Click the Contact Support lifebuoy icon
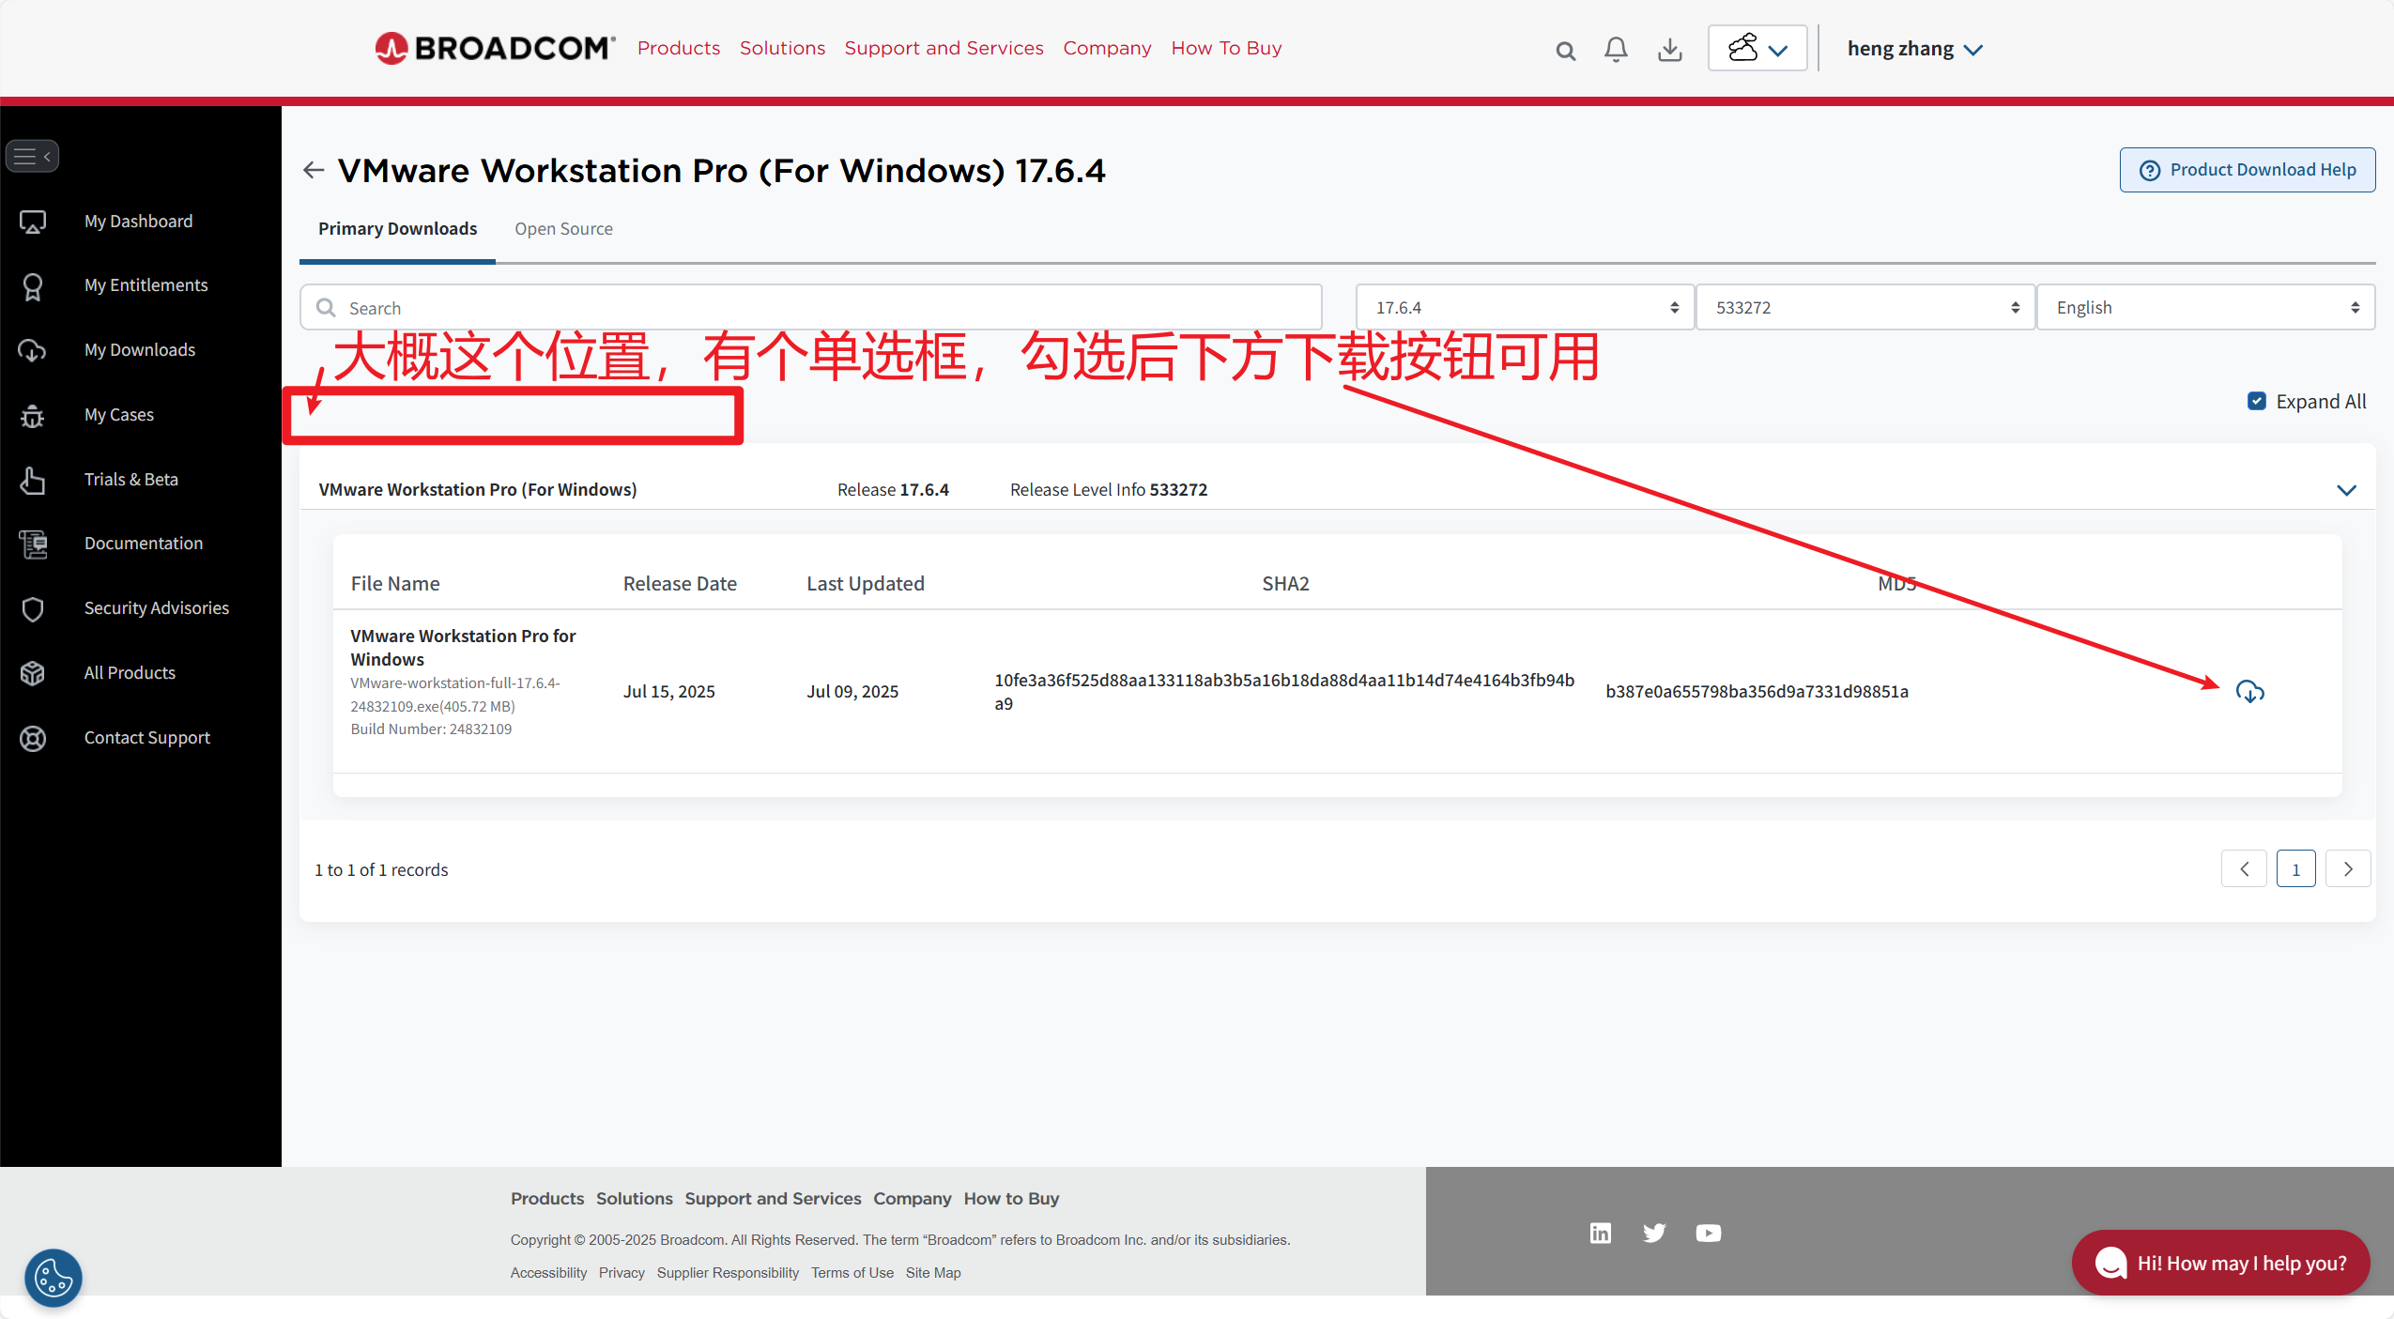The image size is (2394, 1319). pos(33,739)
